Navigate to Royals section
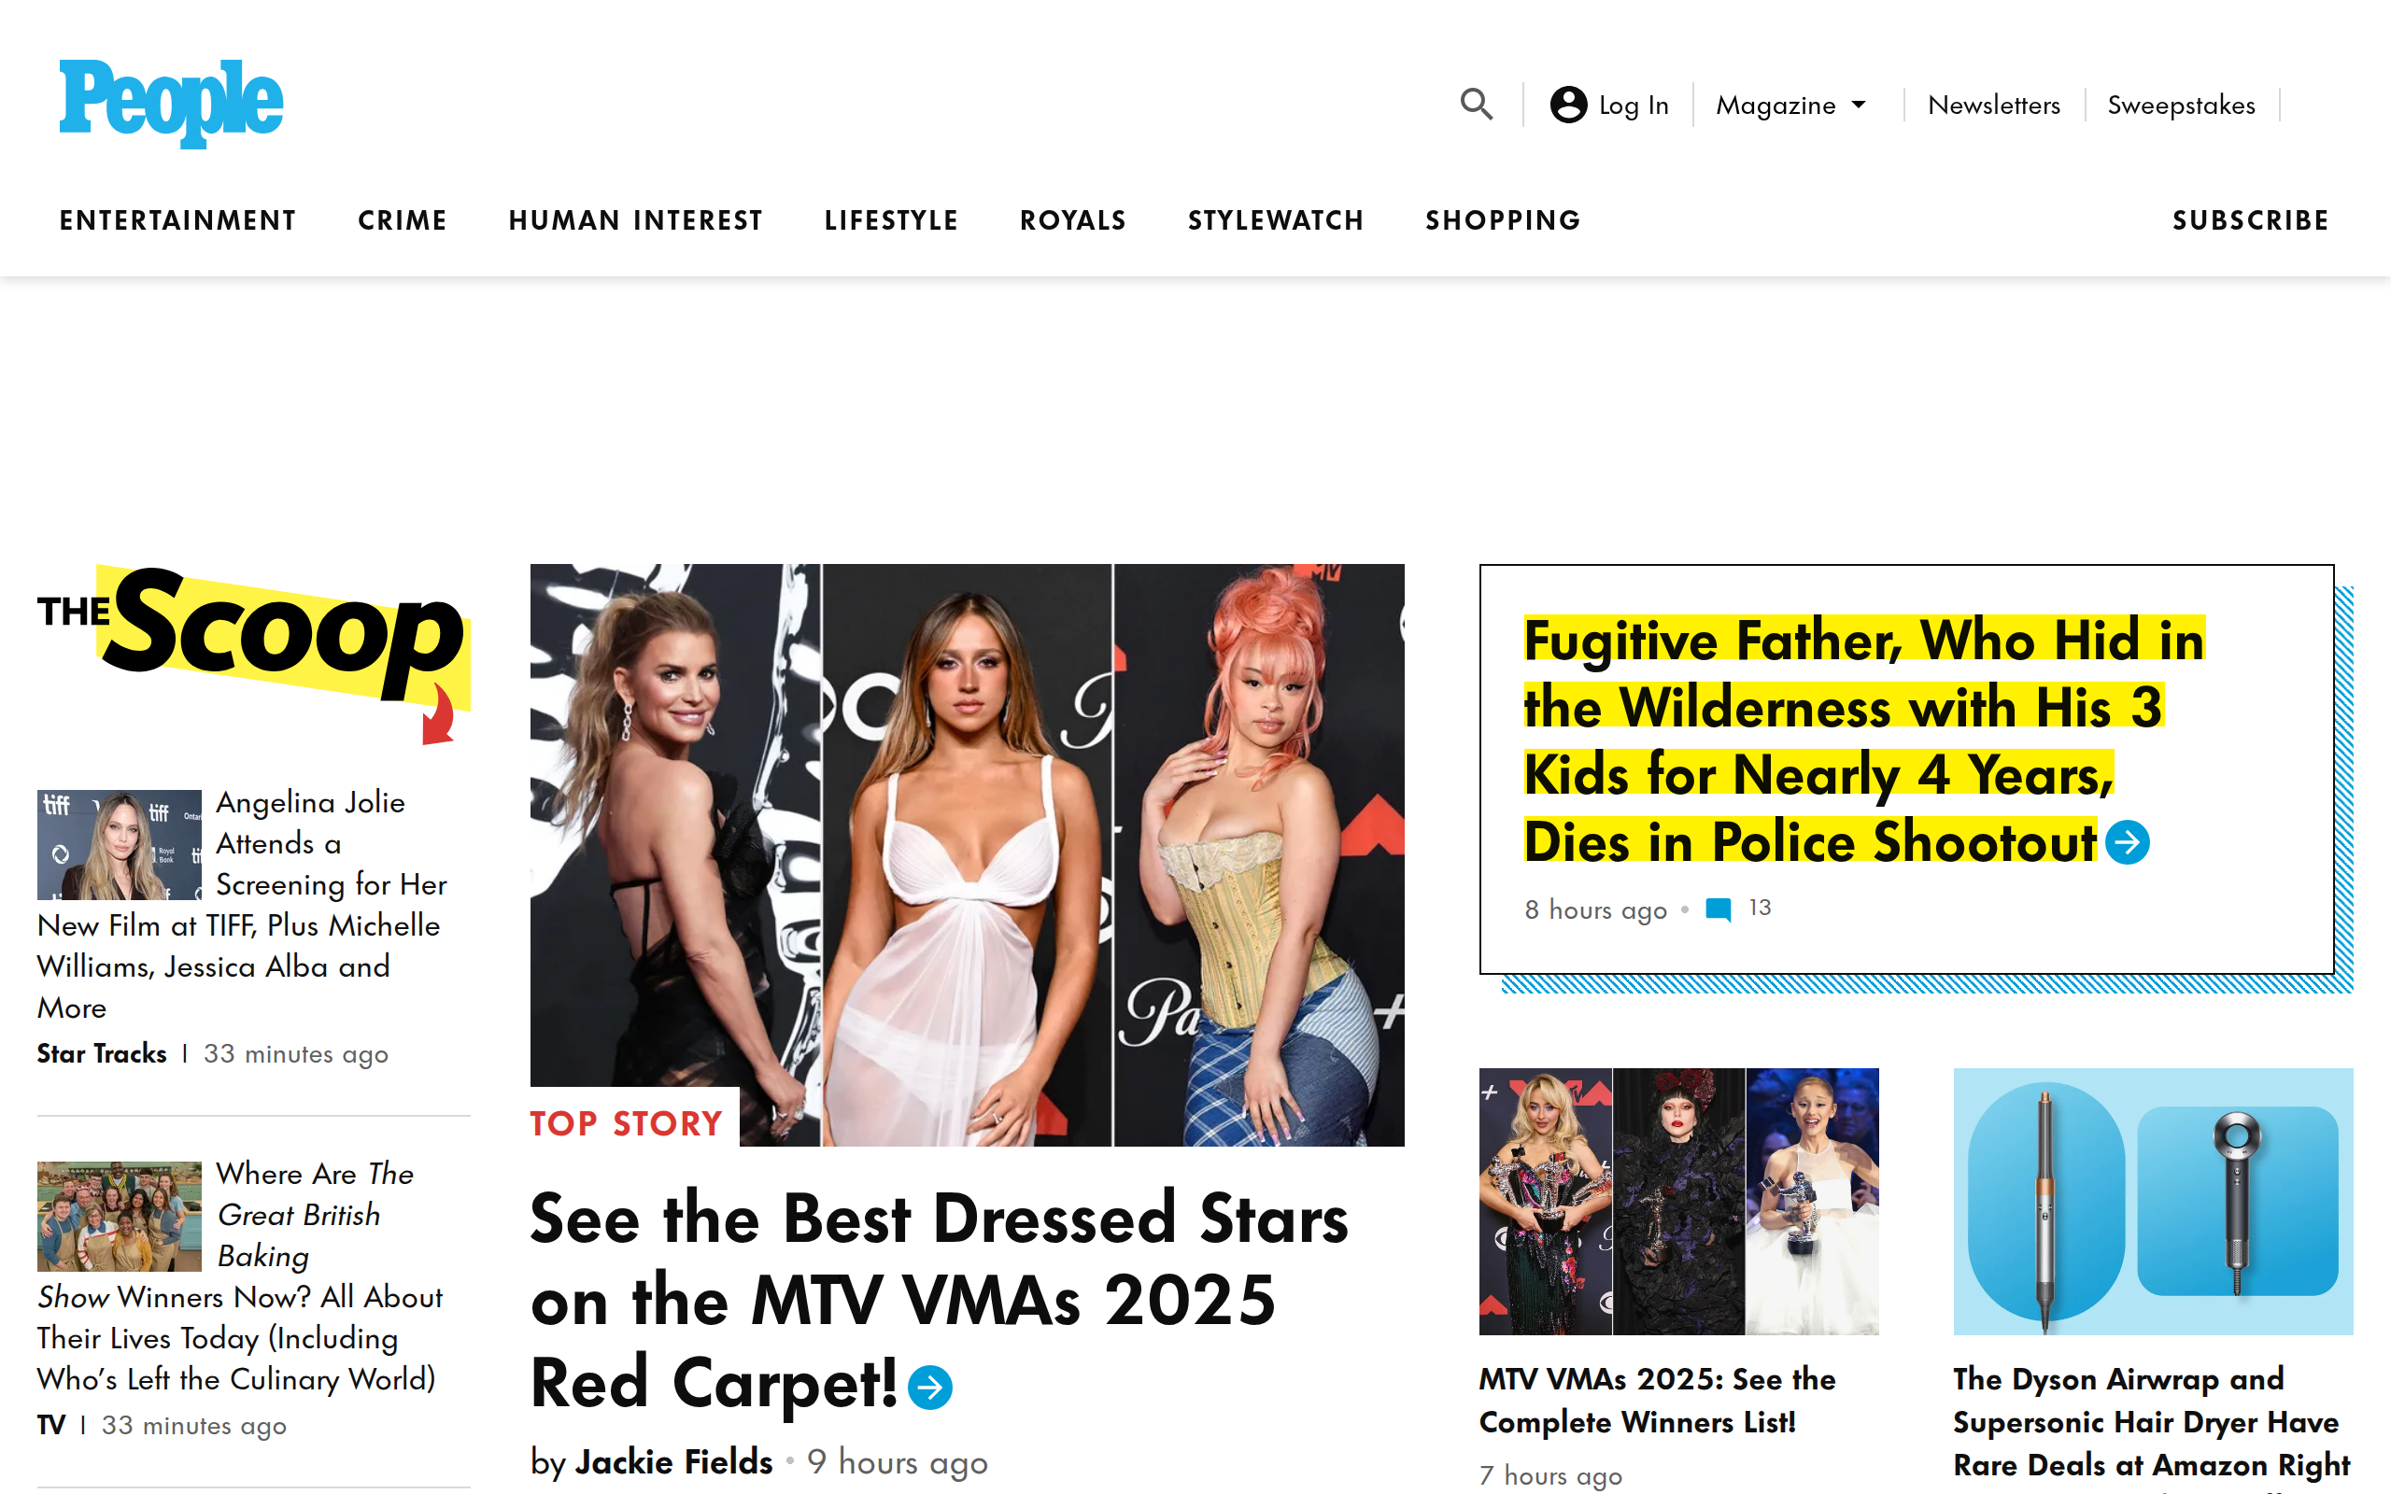 pos(1073,220)
